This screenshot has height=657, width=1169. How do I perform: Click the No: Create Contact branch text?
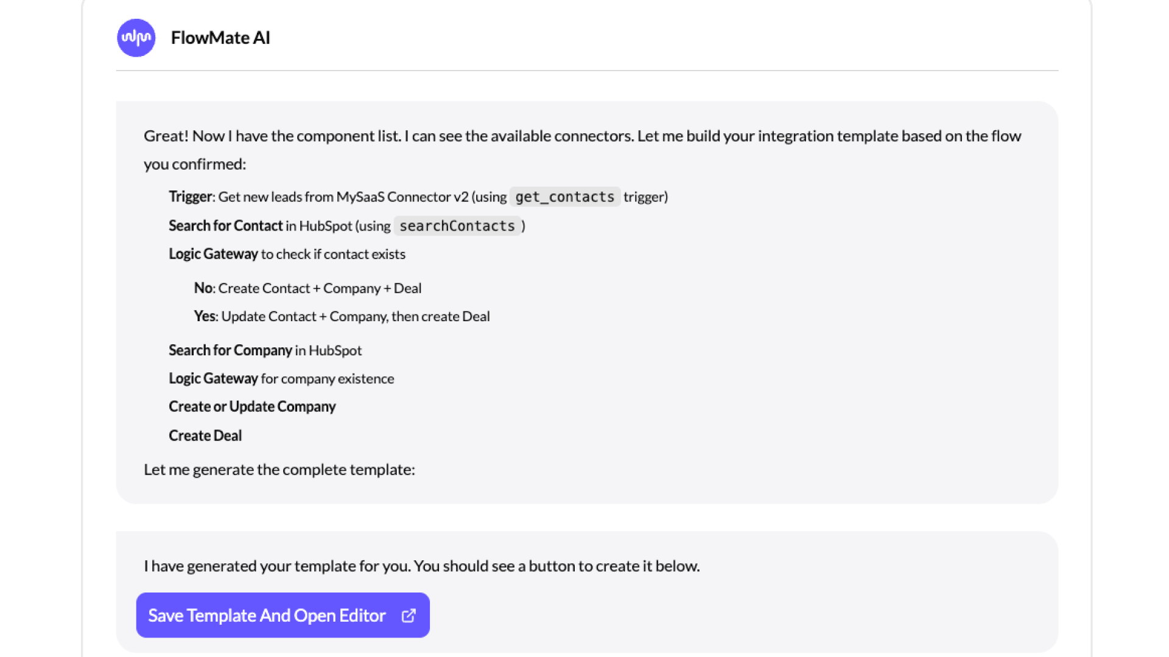(307, 288)
